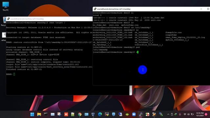Open the orange AnyDesk icon in taskbar

[x=66, y=114]
